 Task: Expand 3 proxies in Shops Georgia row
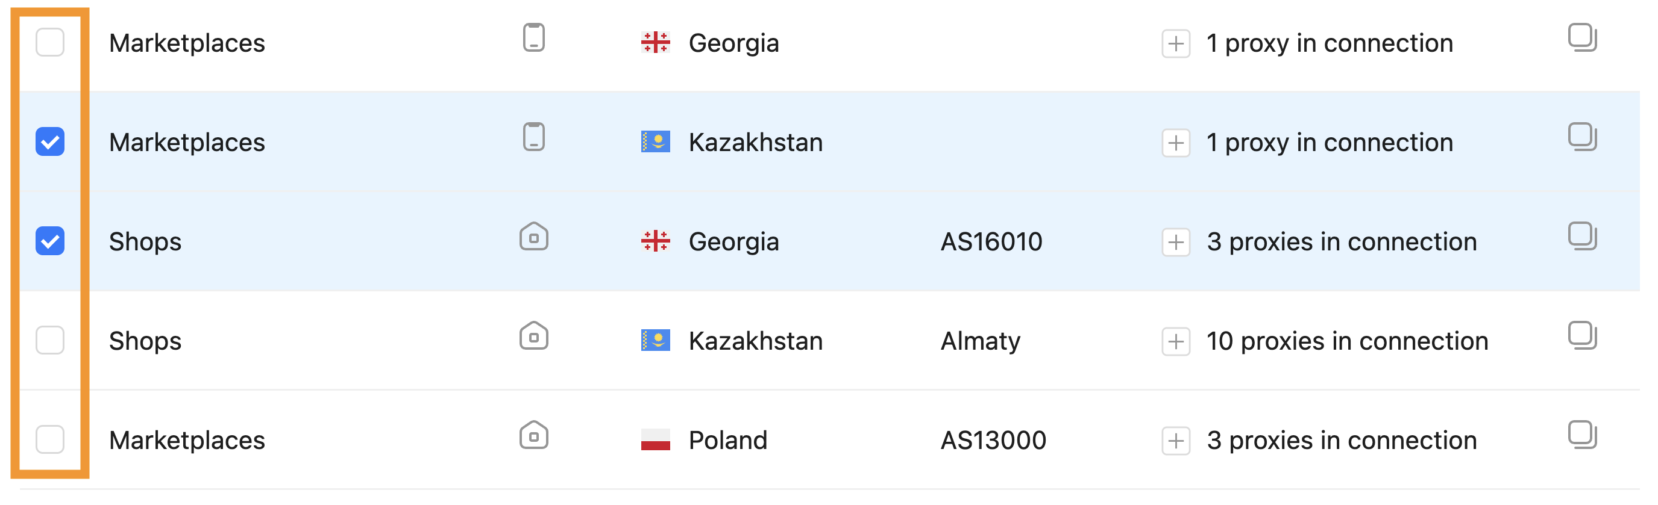coord(1175,242)
